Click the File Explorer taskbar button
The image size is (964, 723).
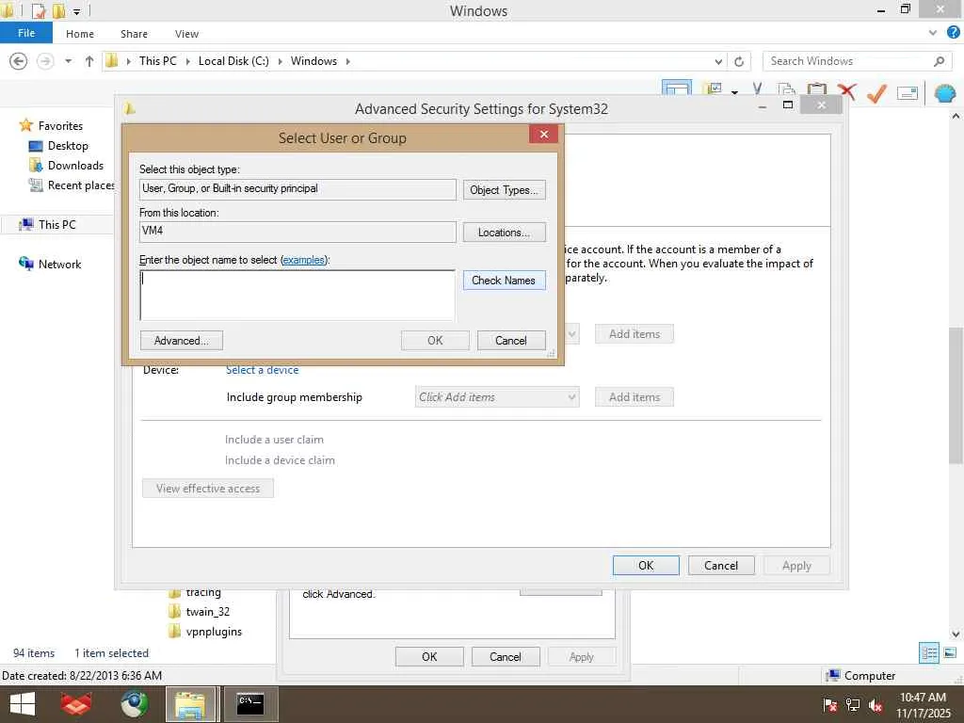(190, 704)
